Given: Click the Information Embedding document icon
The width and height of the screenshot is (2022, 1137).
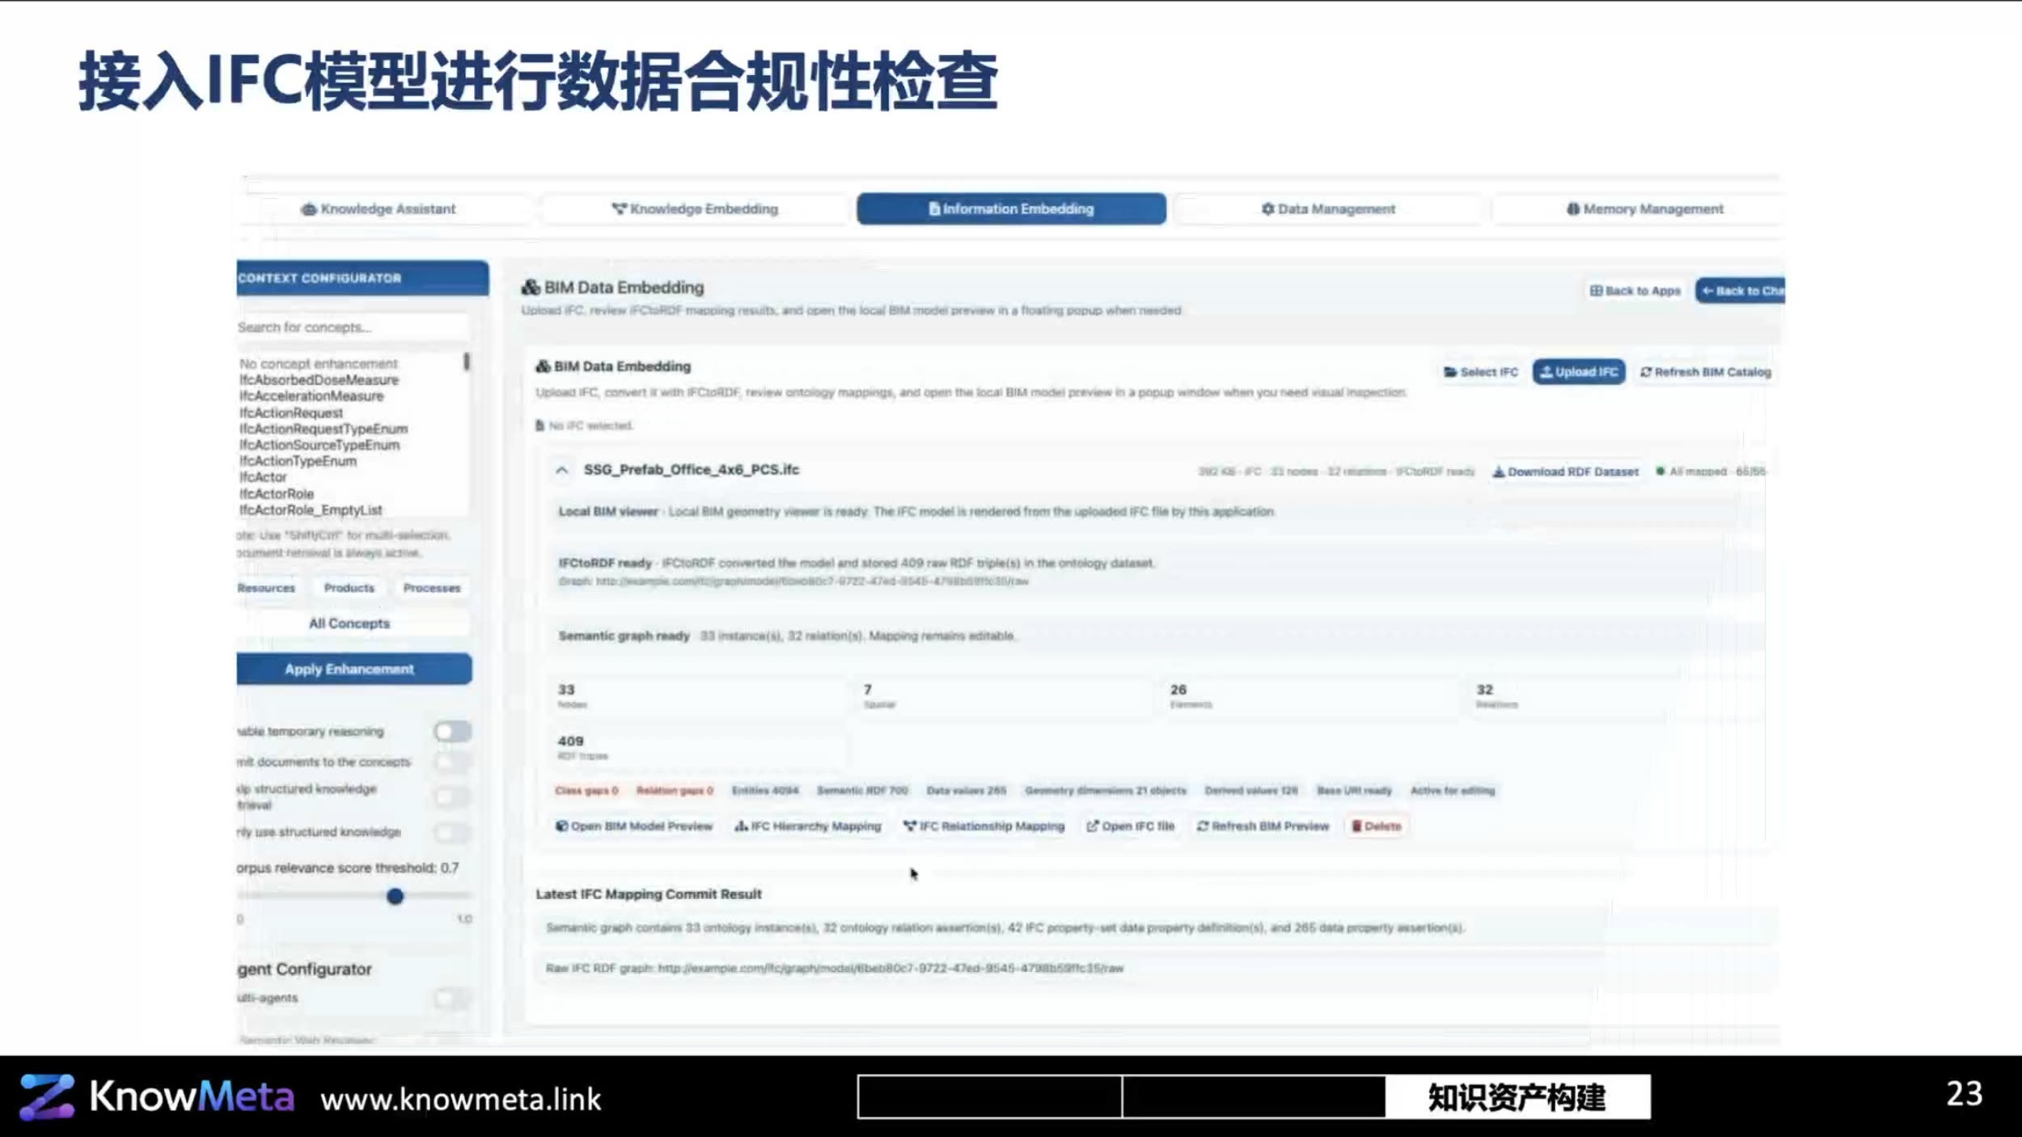Looking at the screenshot, I should [x=934, y=209].
